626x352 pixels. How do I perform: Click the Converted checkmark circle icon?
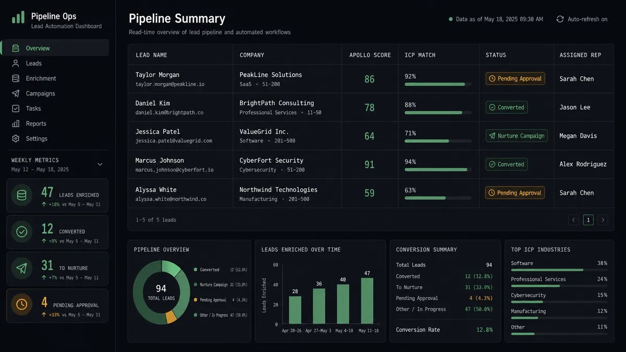coord(21,232)
